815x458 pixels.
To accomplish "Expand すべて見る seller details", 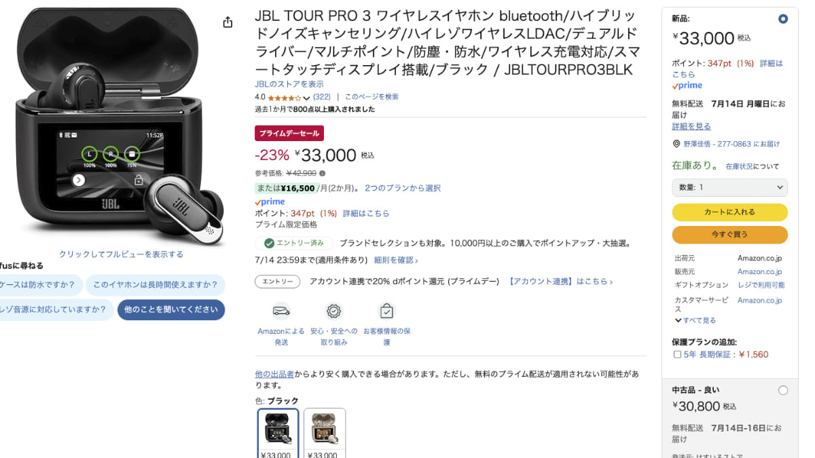I will coord(695,320).
